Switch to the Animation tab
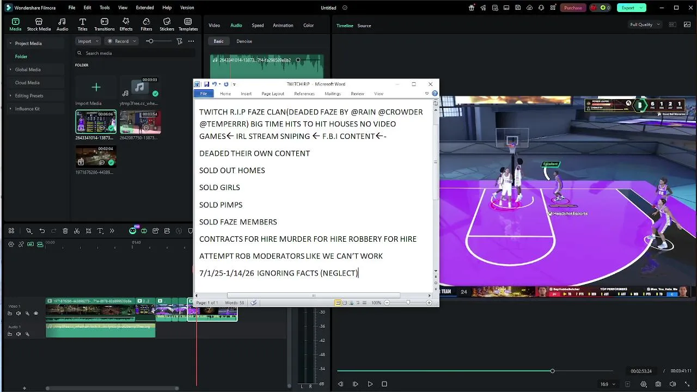 coord(283,26)
